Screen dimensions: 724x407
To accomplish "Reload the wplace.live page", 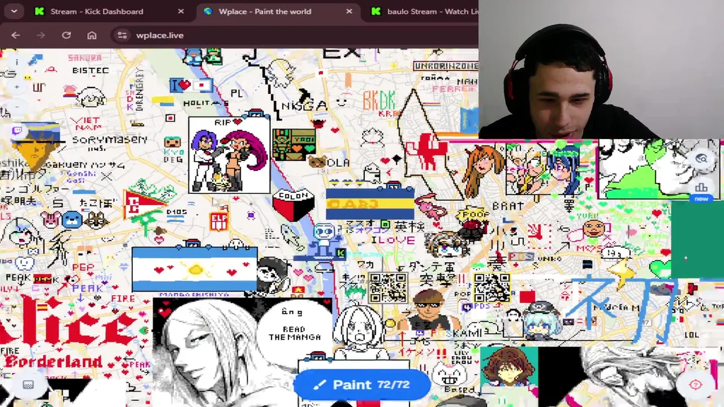I will pyautogui.click(x=66, y=35).
